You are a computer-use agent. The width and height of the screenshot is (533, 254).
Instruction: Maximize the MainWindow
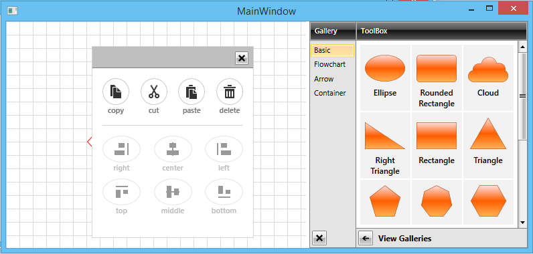tap(489, 9)
